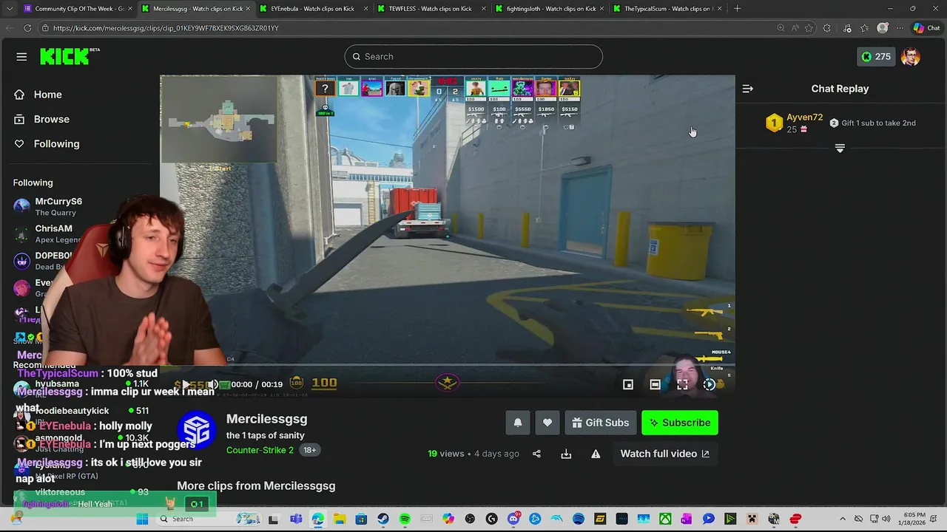Screen dimensions: 947x532
Task: Download the clip
Action: tap(566, 454)
